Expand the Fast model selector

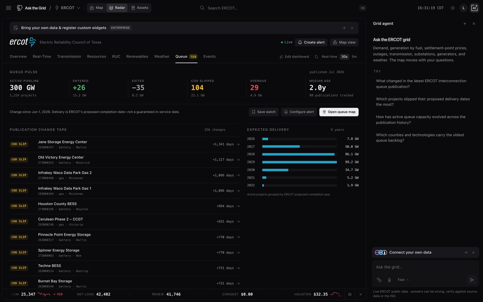[403, 280]
